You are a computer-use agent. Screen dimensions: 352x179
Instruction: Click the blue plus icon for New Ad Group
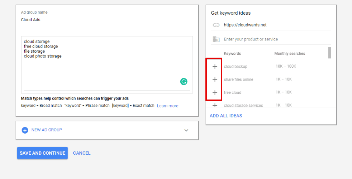(x=25, y=130)
